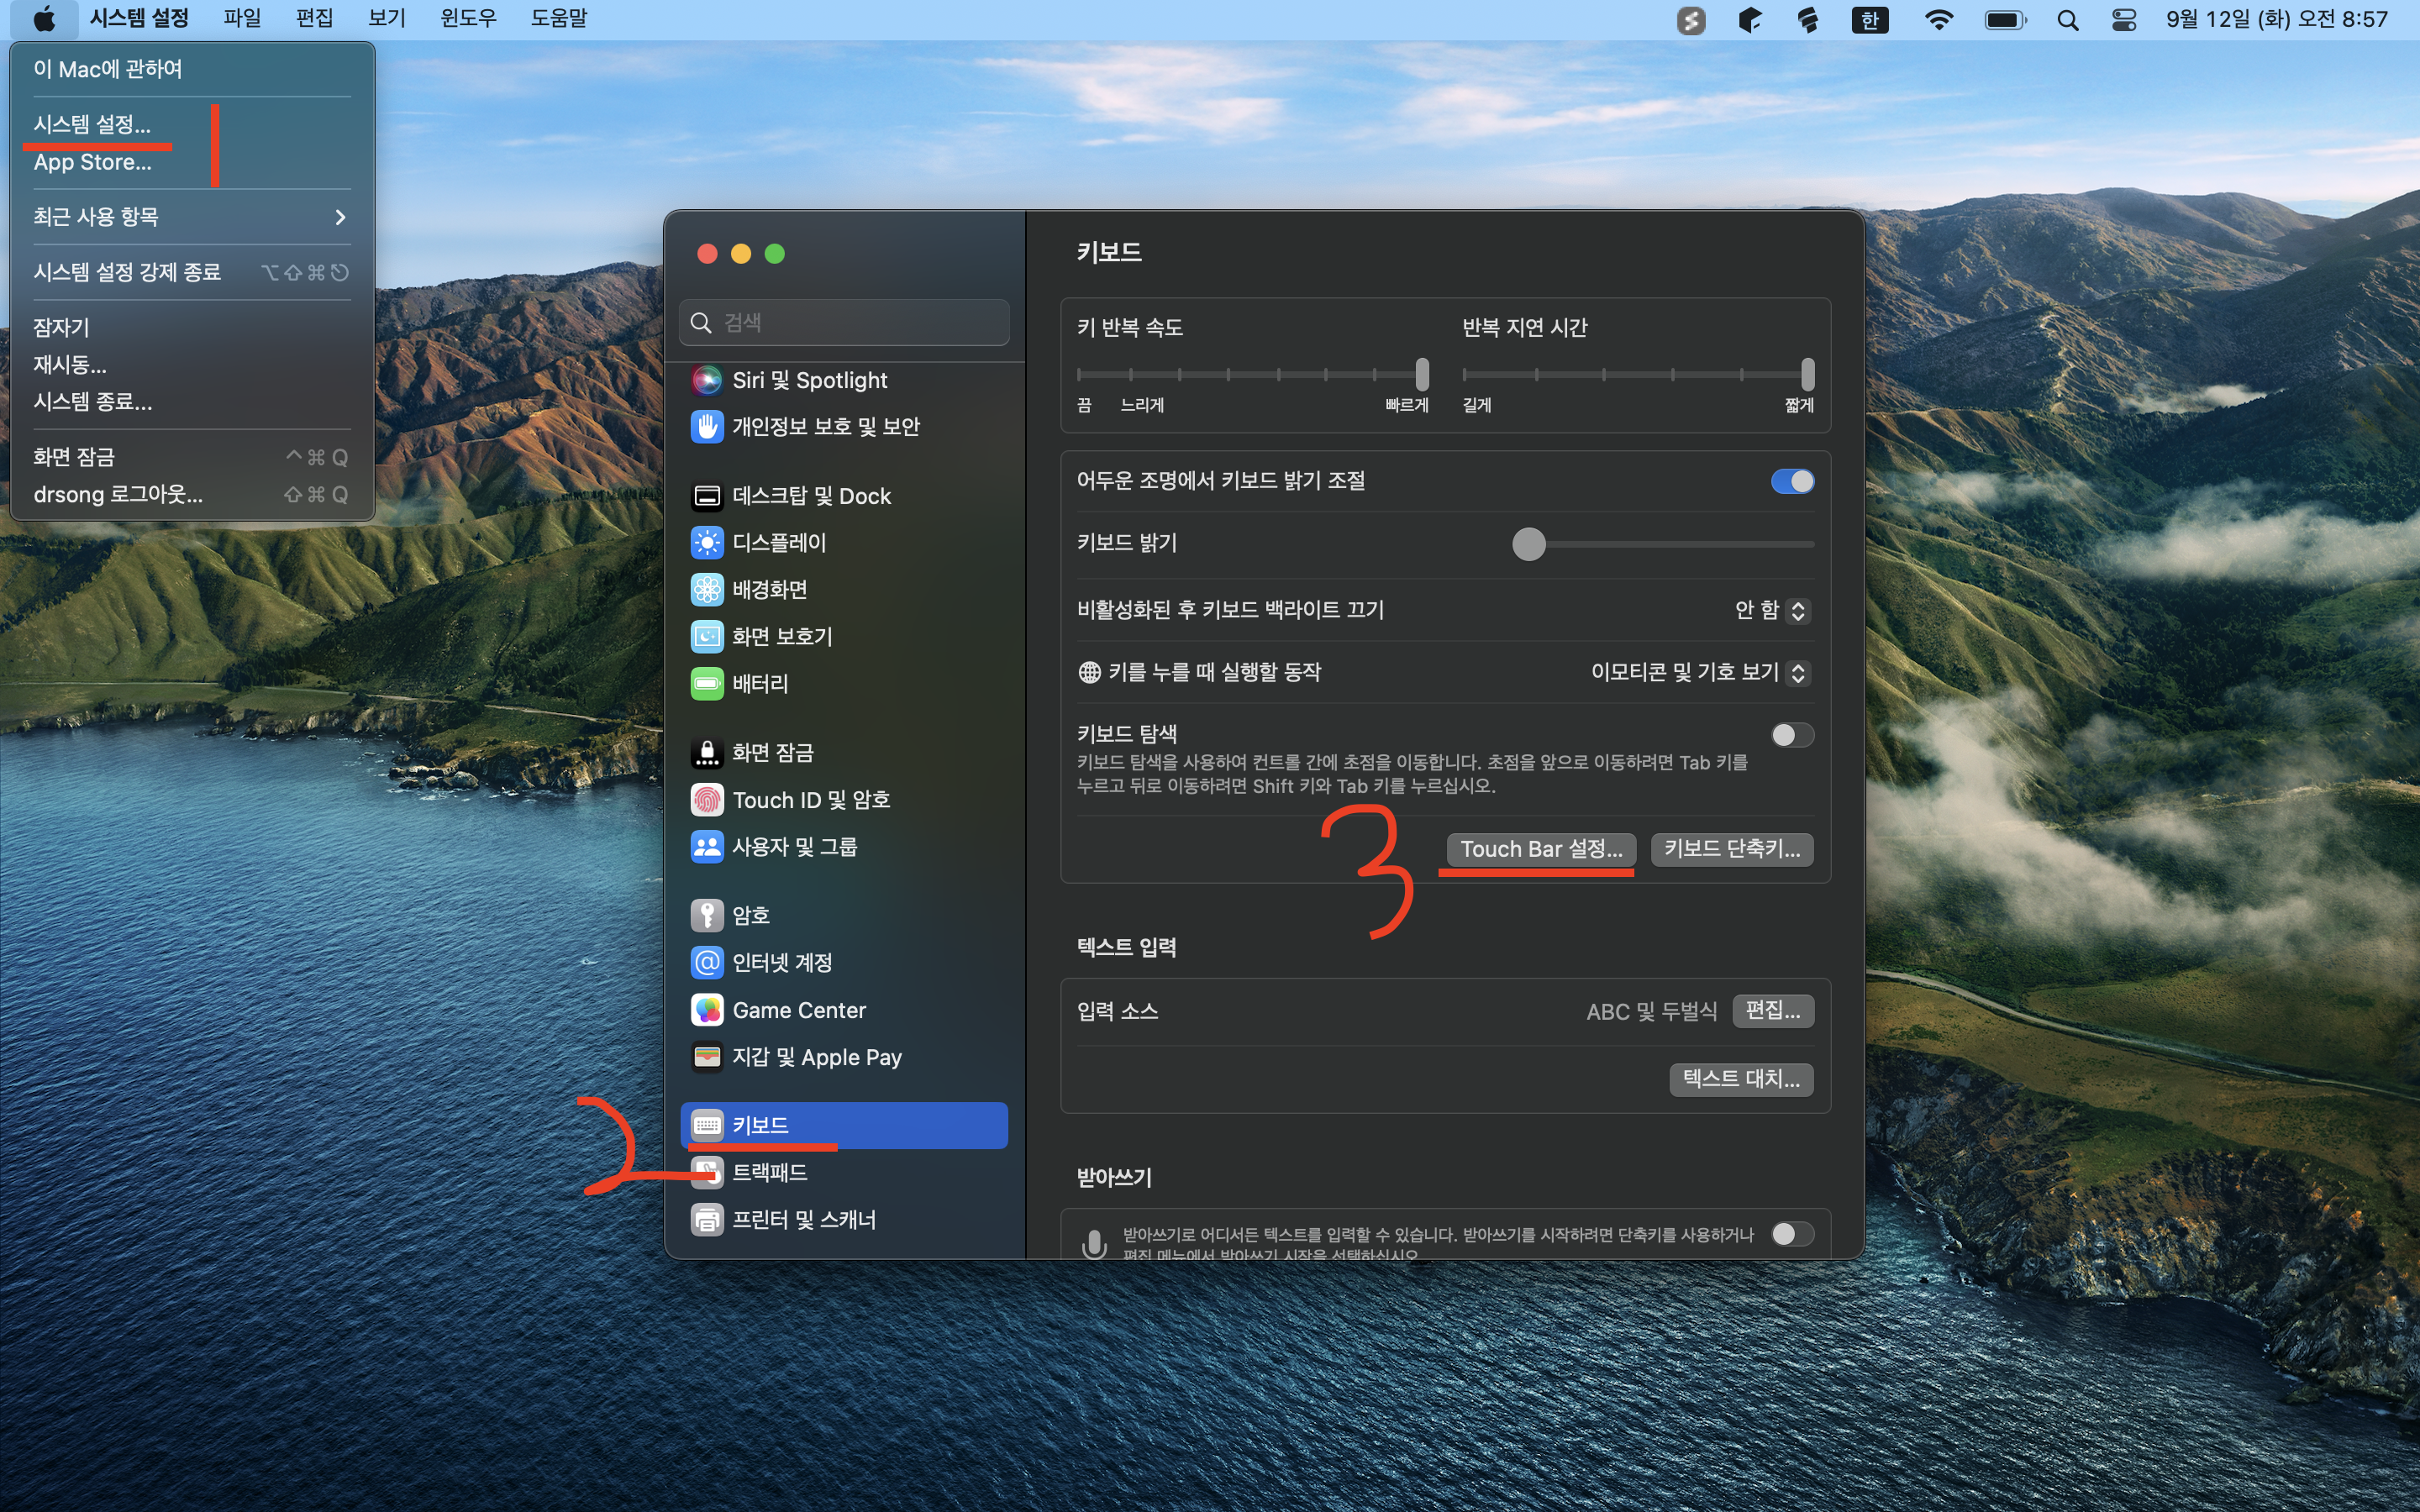Open the 배경화면 settings icon
The width and height of the screenshot is (2420, 1512).
coord(707,590)
